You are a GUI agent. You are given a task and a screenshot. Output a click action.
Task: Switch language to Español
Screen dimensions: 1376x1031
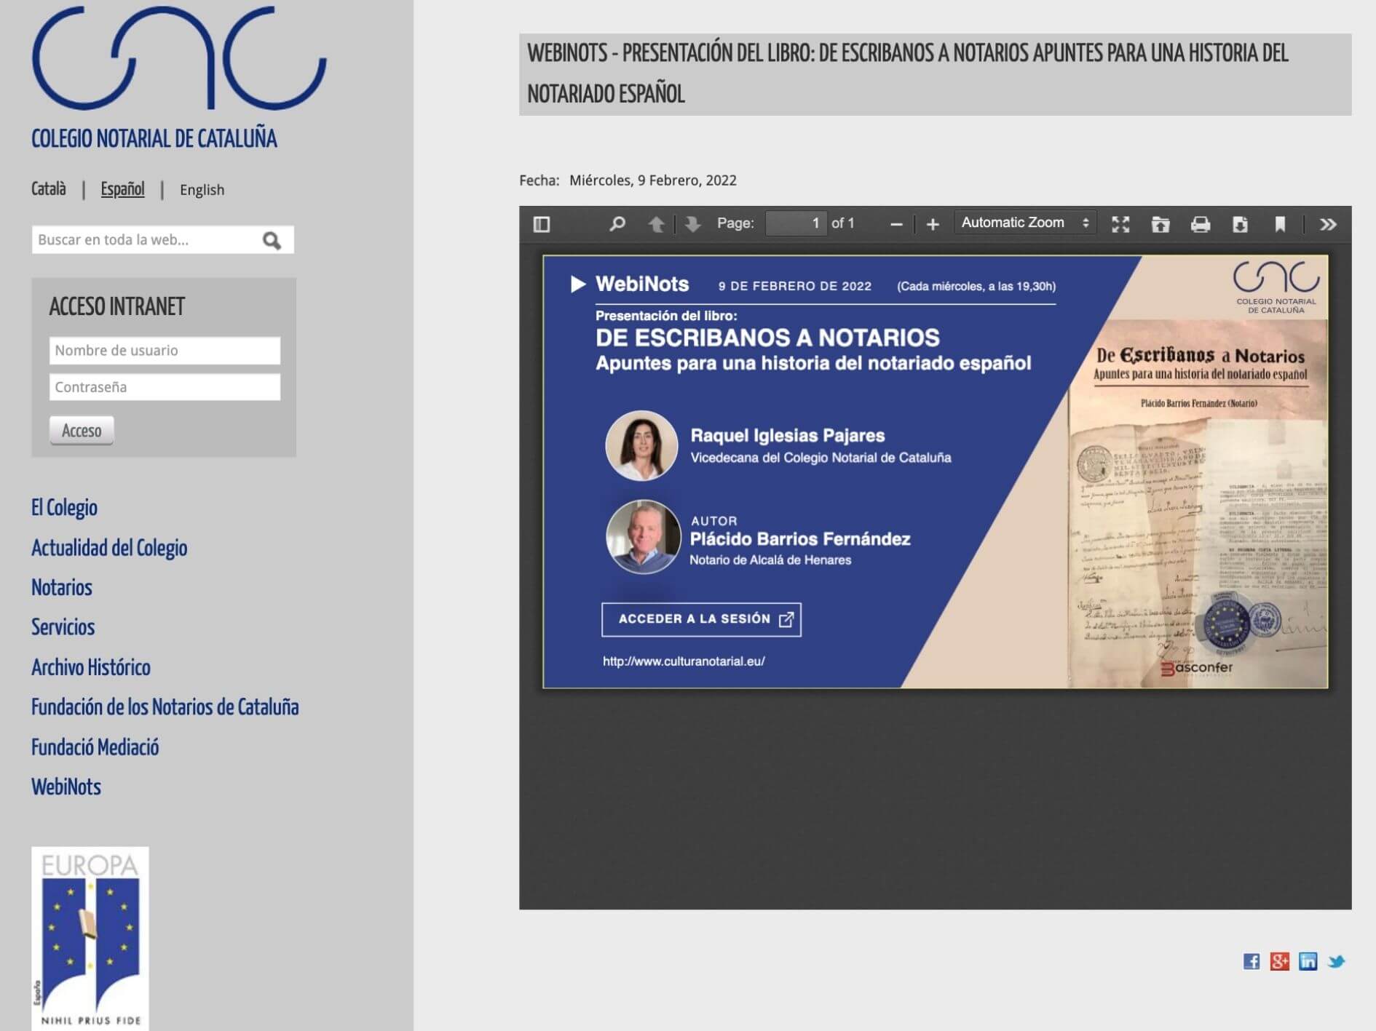coord(122,189)
